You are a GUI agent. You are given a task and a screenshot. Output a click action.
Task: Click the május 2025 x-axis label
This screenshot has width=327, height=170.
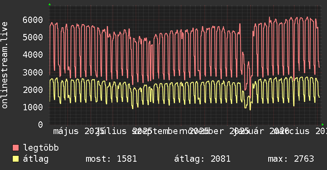[x=79, y=131]
